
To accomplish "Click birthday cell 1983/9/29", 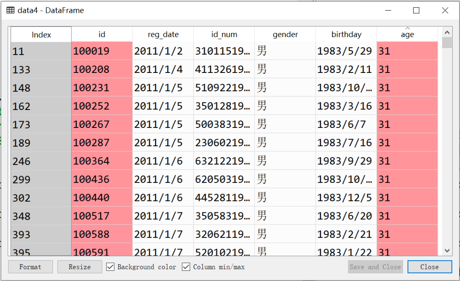I will tap(346, 161).
